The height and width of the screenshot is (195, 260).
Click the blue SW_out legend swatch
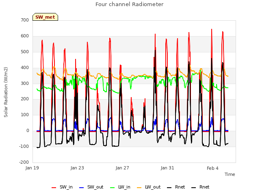coord(82,188)
